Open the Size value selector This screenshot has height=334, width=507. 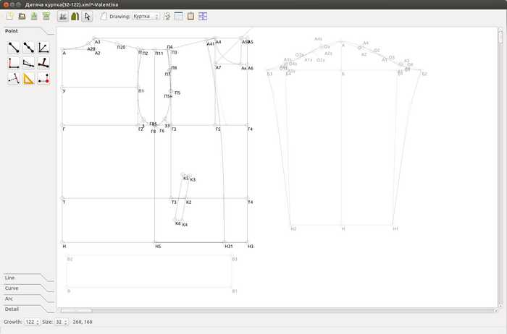(x=62, y=322)
